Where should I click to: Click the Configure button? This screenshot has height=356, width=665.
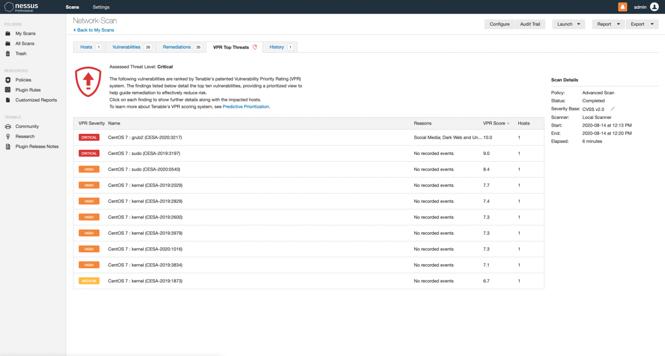[500, 24]
